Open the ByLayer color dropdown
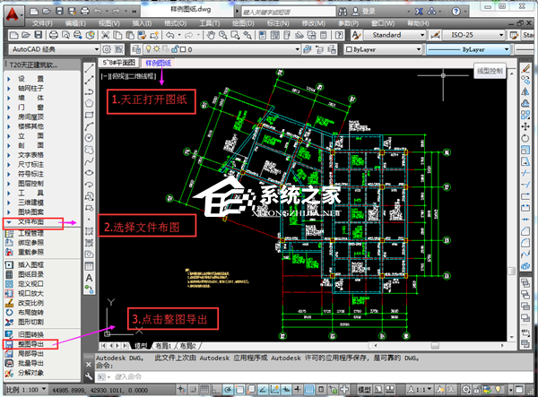538x397 pixels. coord(383,49)
